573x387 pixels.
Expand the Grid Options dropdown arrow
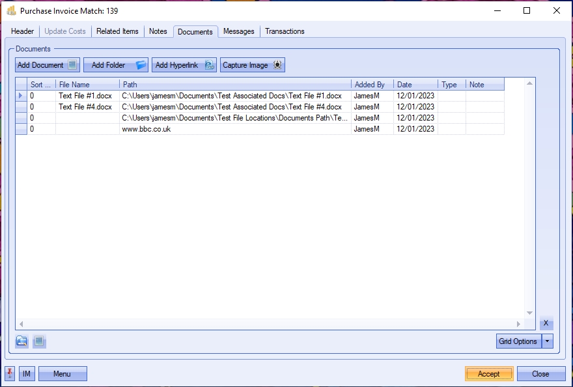(548, 341)
